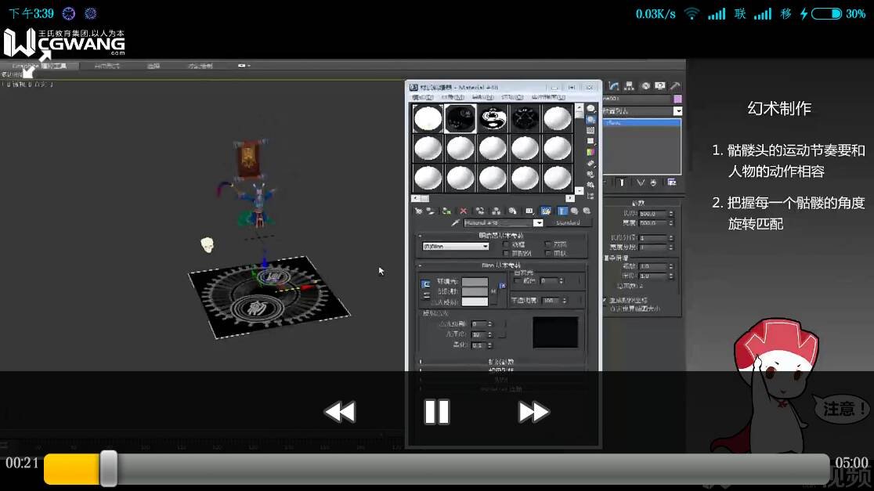This screenshot has width=874, height=491.
Task: Click Sample Type sphere icon
Action: click(x=590, y=109)
